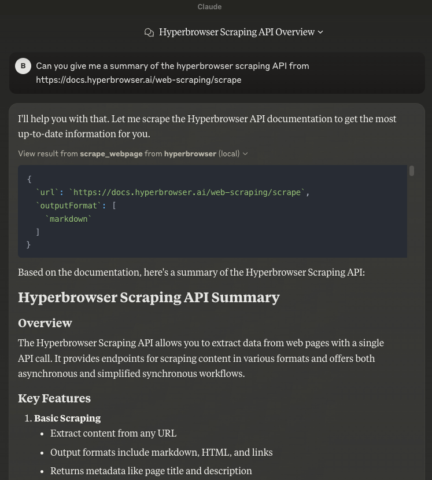Click the Claude title at the top
Image resolution: width=432 pixels, height=480 pixels.
tap(209, 7)
